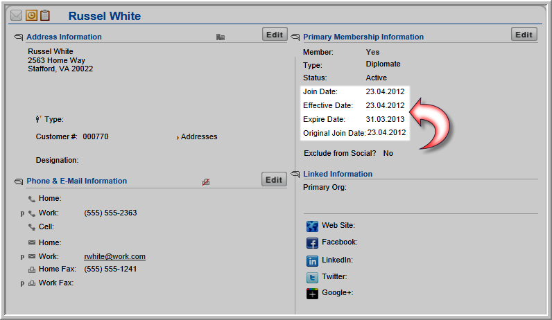The image size is (552, 320).
Task: Open the rwhite@work.com email link
Action: tap(114, 256)
